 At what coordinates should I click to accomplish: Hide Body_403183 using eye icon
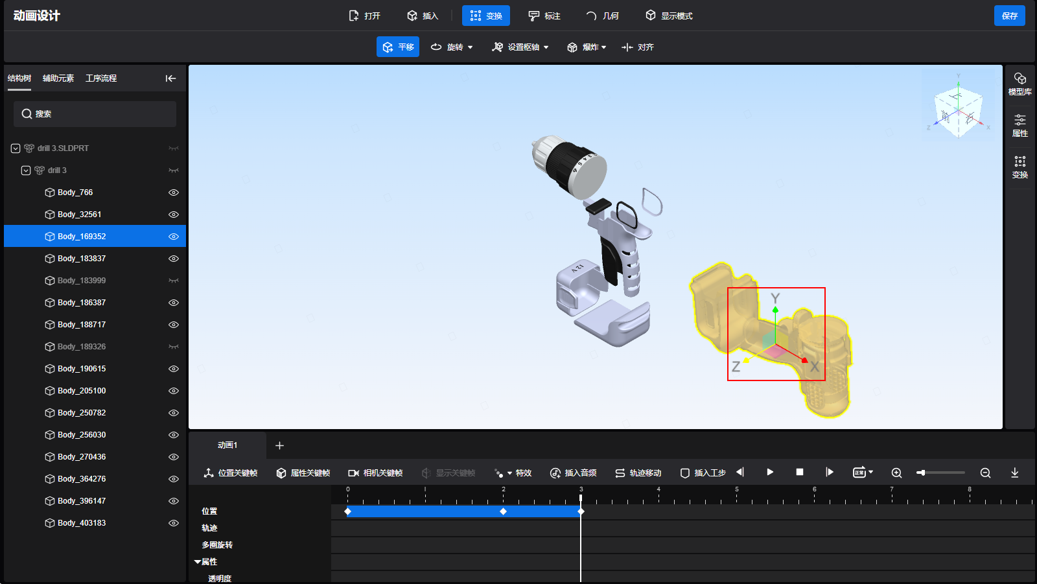(174, 523)
